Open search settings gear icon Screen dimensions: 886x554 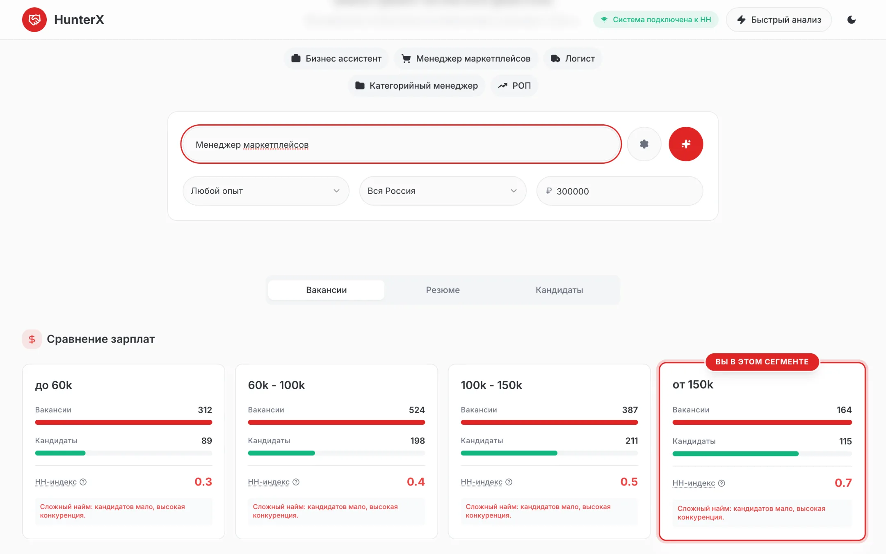point(644,144)
